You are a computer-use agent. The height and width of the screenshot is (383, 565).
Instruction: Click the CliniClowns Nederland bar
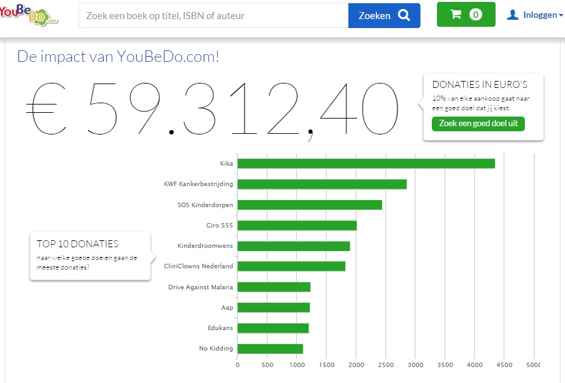(x=291, y=266)
